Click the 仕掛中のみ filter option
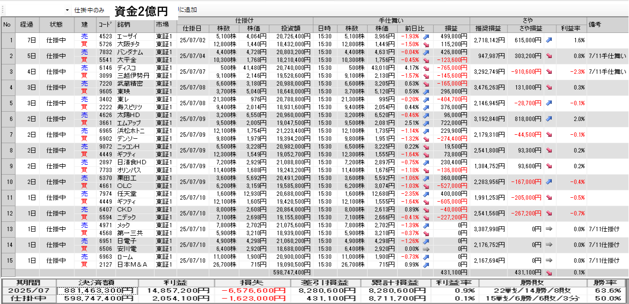 click(x=89, y=10)
